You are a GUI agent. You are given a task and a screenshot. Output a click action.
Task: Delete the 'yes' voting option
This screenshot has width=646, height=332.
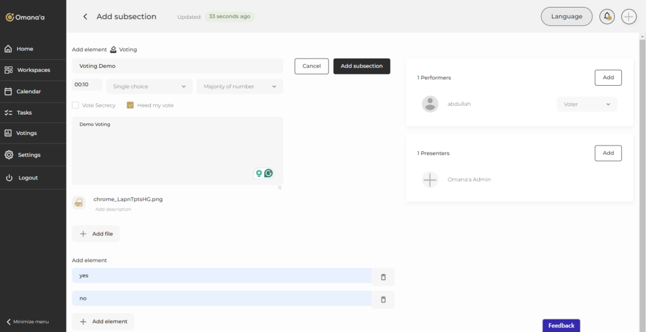(x=383, y=277)
